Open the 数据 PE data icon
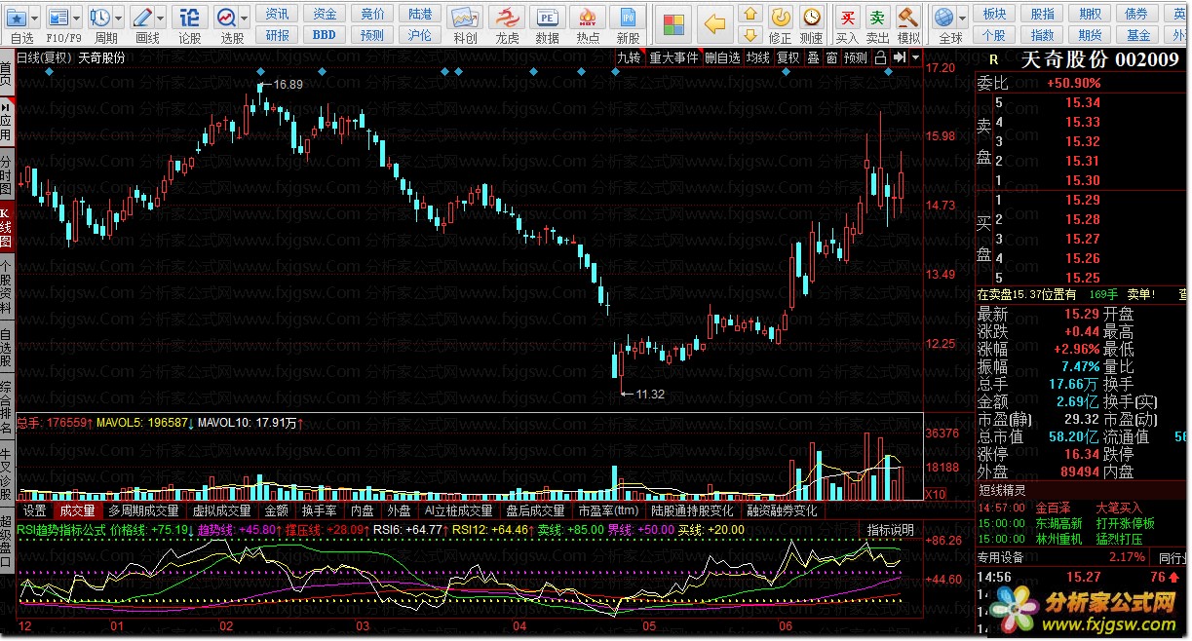Image resolution: width=1192 pixels, height=641 pixels. point(548,18)
